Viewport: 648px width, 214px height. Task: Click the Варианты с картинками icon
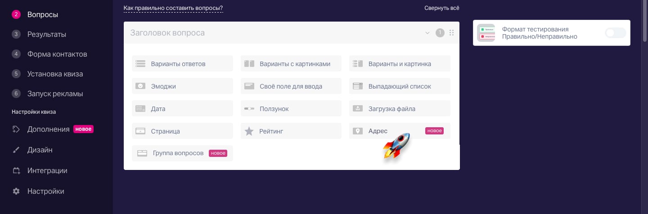click(x=249, y=63)
